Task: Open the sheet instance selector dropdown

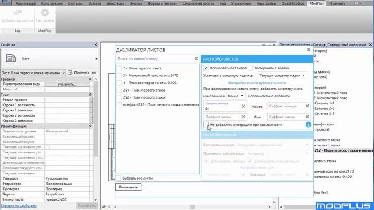Action: tap(33, 72)
